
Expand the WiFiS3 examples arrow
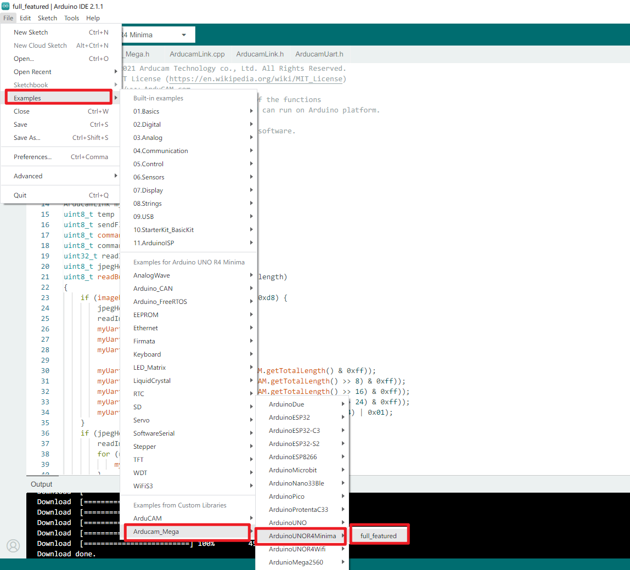(251, 486)
